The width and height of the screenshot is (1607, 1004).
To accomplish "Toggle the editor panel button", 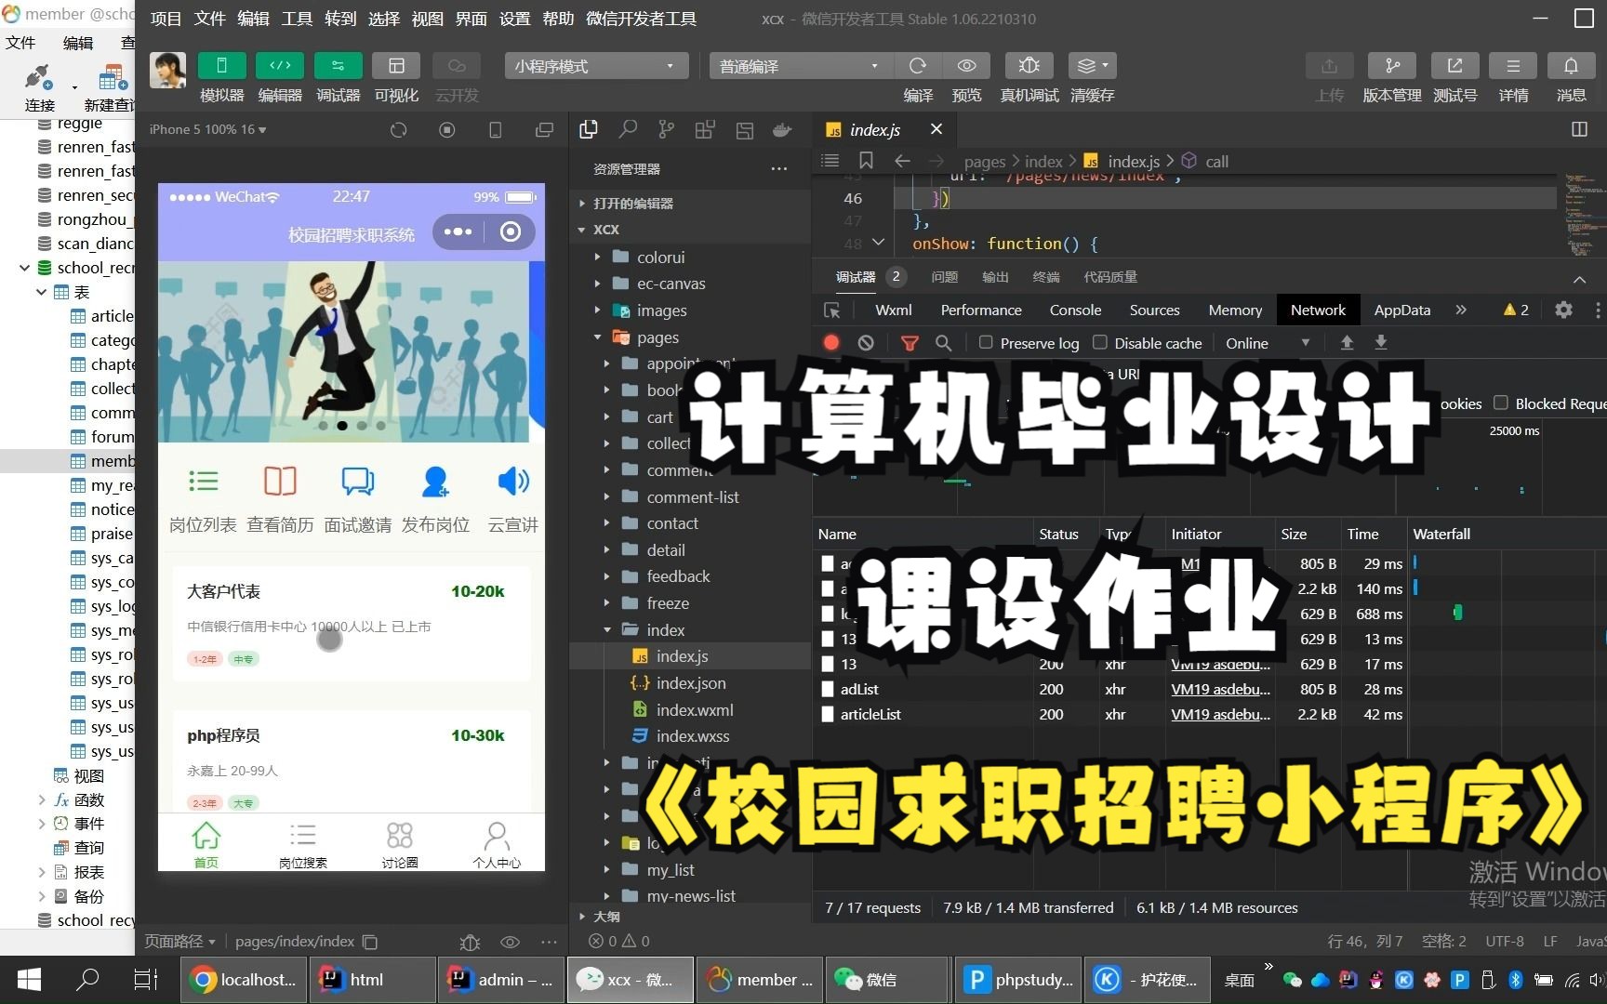I will [280, 66].
